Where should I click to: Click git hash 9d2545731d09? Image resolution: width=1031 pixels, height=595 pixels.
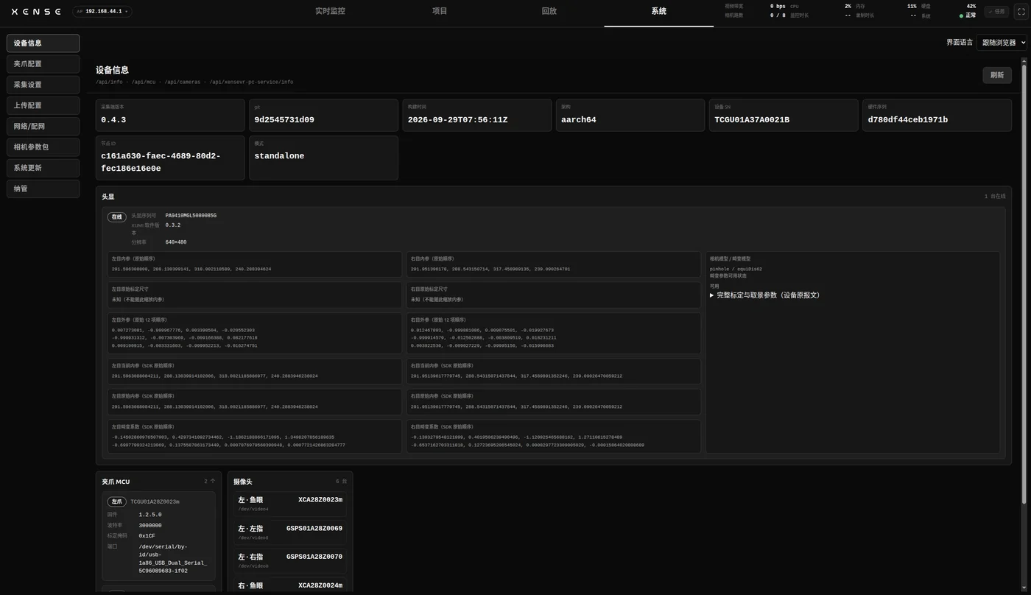click(x=284, y=120)
